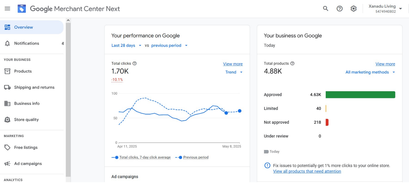Image resolution: width=409 pixels, height=183 pixels.
Task: Click View more under Total clicks
Action: 233,64
